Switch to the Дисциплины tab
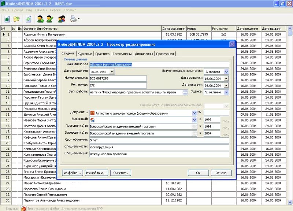The image size is (293, 211). (144, 54)
